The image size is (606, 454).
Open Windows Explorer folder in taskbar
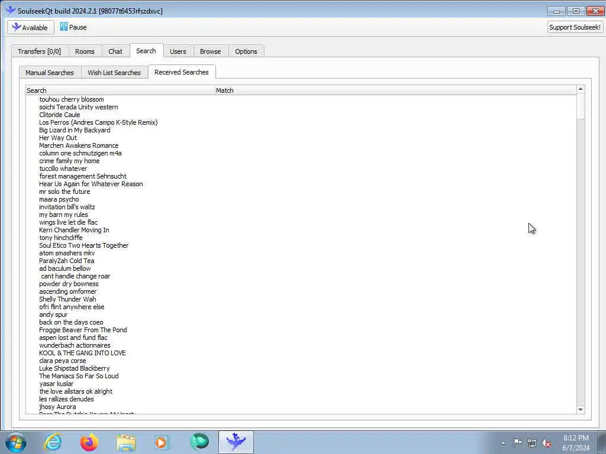[x=126, y=442]
